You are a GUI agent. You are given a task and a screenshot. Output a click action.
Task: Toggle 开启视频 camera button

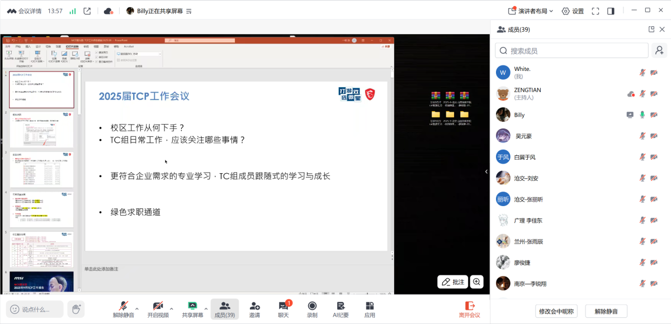pos(158,308)
